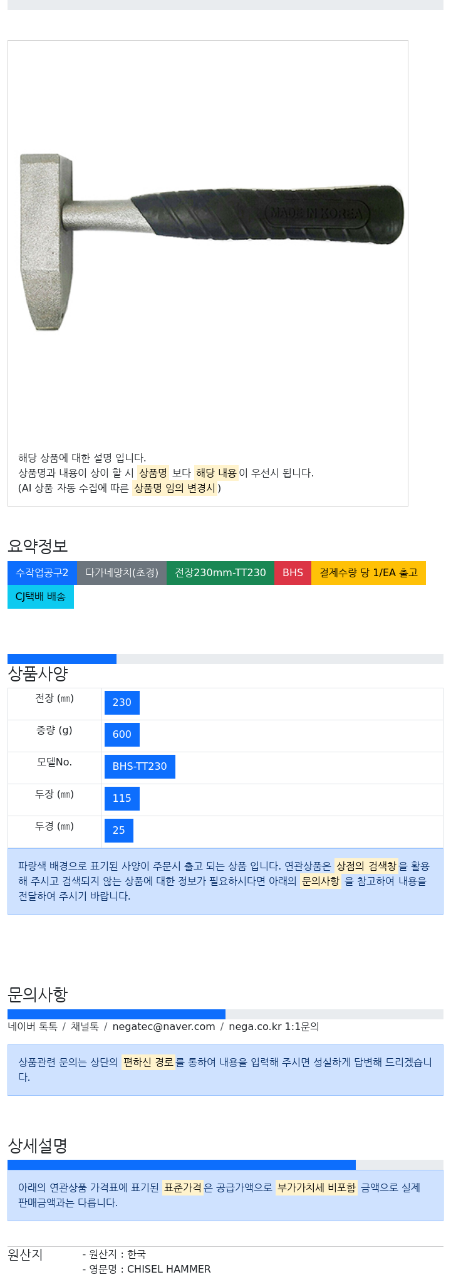Select the 결제수량 당 1/EA 출고 yellow tag
This screenshot has width=451, height=1277.
coord(368,573)
